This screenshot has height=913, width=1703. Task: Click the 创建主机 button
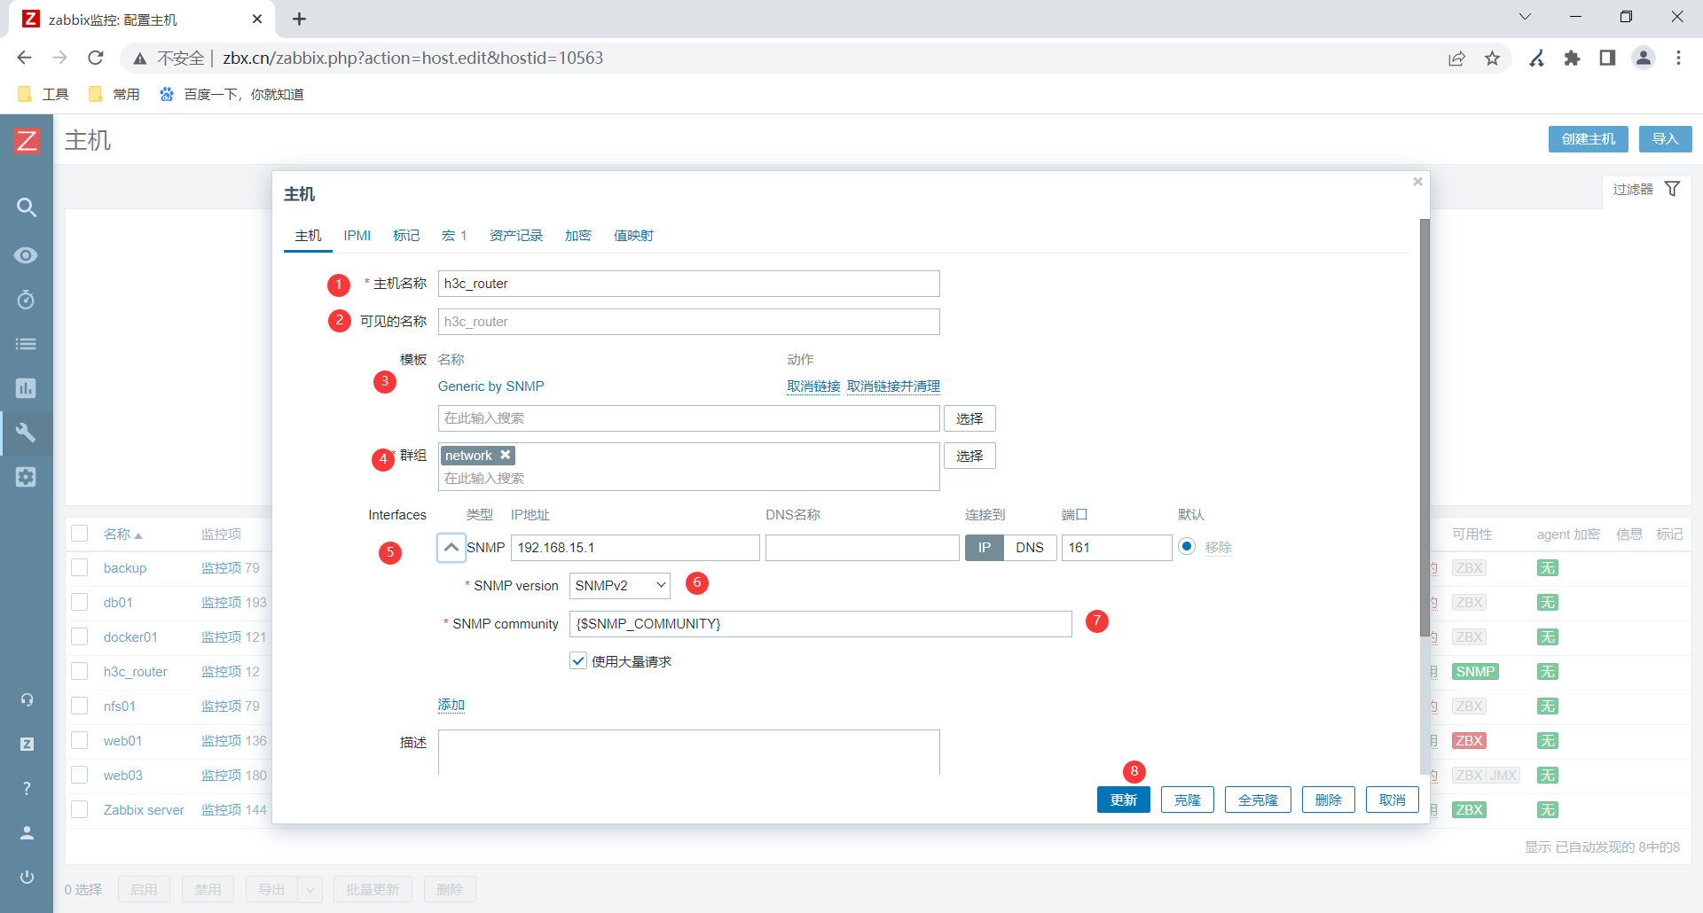[1589, 139]
